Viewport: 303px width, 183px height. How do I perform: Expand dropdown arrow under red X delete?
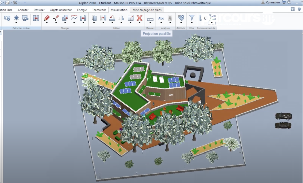pyautogui.click(x=139, y=23)
